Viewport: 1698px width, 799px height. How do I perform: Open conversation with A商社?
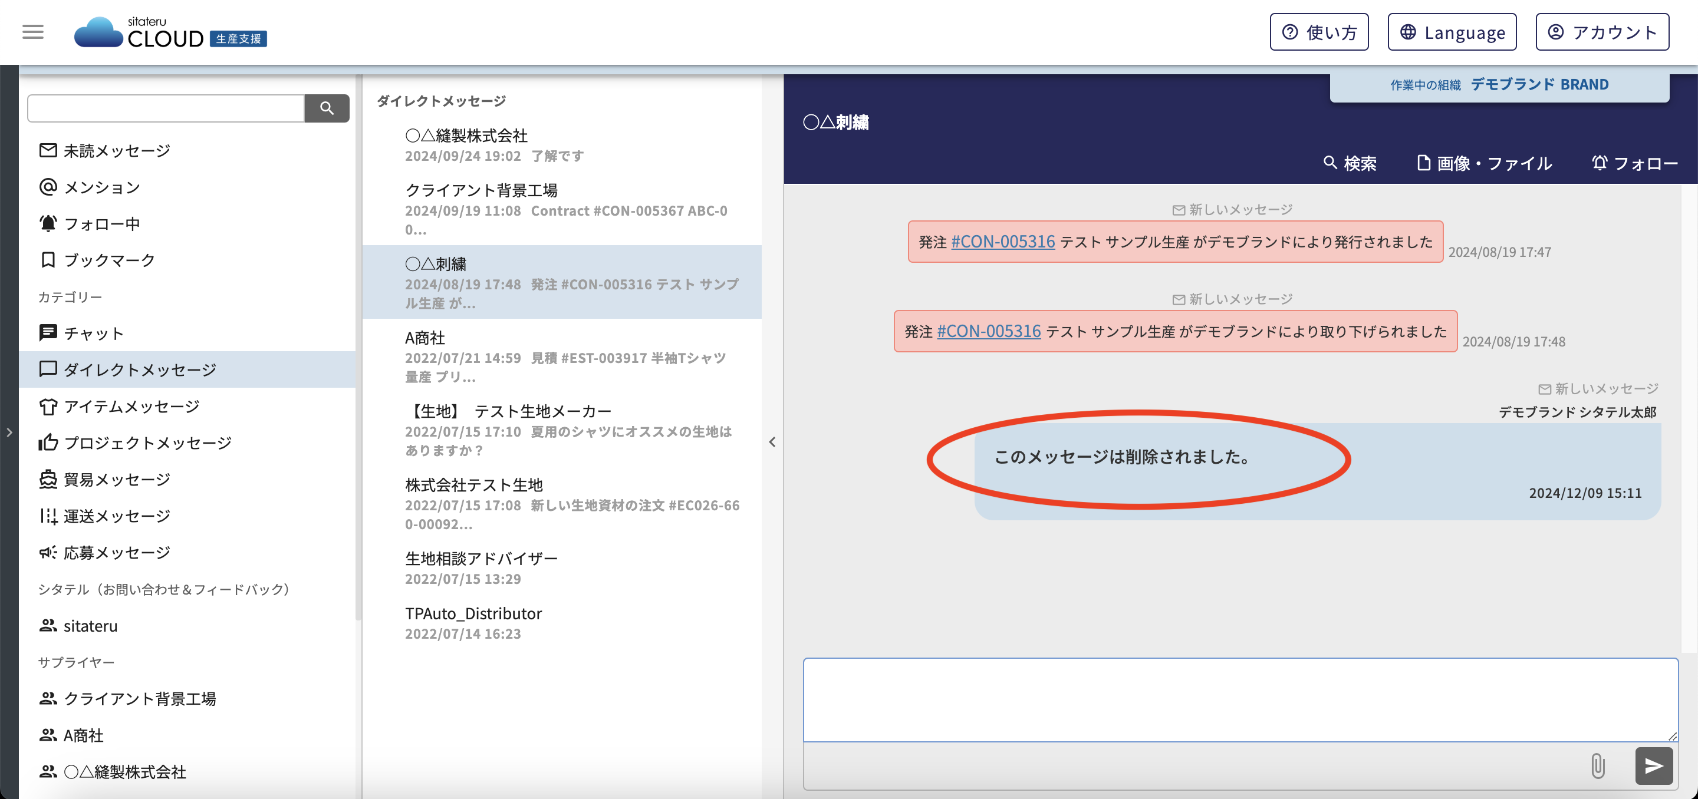[562, 356]
